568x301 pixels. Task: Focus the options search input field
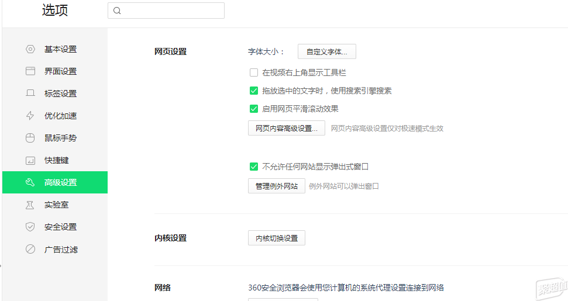pos(166,11)
